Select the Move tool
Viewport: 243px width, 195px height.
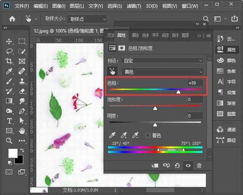click(9, 41)
